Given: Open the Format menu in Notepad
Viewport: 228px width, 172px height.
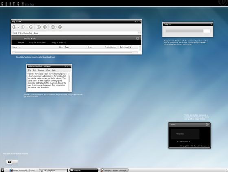Looking at the screenshot, I should tap(41, 70).
